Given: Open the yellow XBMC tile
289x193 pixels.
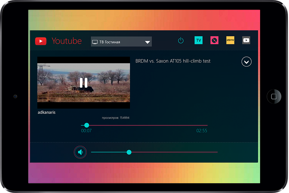Looking at the screenshot, I should click(230, 40).
